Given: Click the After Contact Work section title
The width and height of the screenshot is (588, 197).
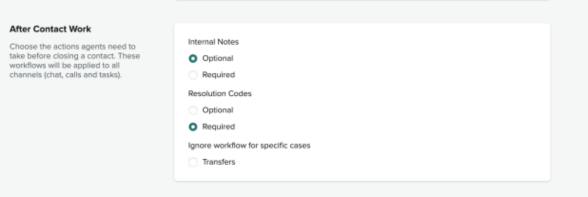Looking at the screenshot, I should (50, 29).
